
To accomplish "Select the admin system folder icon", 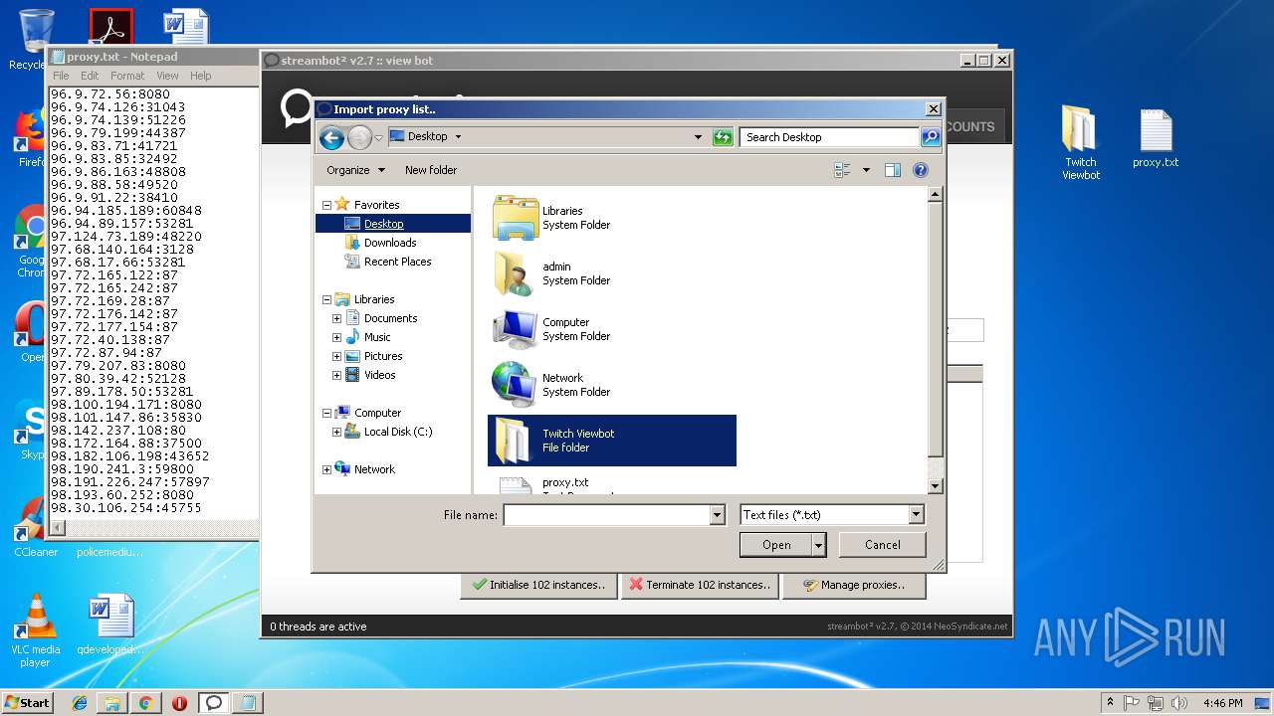I will (515, 273).
